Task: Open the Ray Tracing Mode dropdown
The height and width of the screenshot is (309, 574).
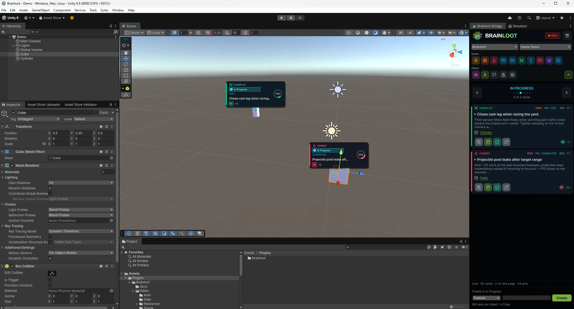Action: click(81, 231)
